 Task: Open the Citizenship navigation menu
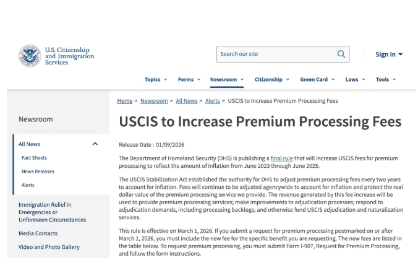272,80
